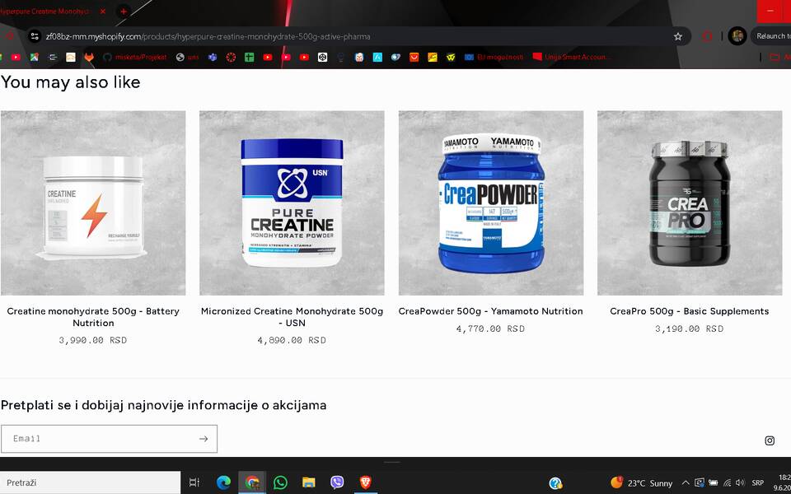The height and width of the screenshot is (494, 791).
Task: Click the Pretplati se newsletter heading
Action: 163,405
